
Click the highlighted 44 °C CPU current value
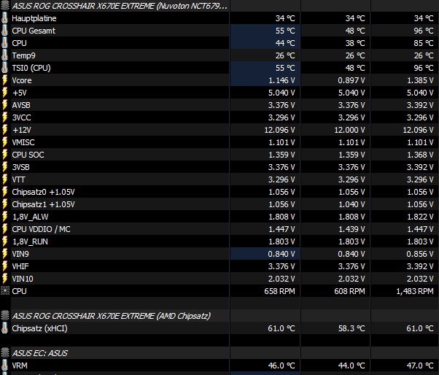[285, 43]
